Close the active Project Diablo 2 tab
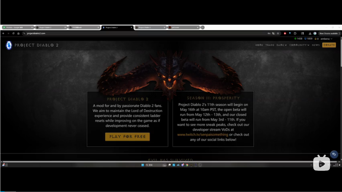Viewport: 342px width, 192px height. pos(131,27)
